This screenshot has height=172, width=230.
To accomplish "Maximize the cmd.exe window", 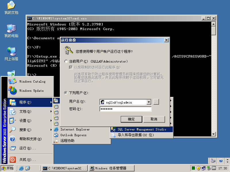I will pyautogui.click(x=208, y=18).
